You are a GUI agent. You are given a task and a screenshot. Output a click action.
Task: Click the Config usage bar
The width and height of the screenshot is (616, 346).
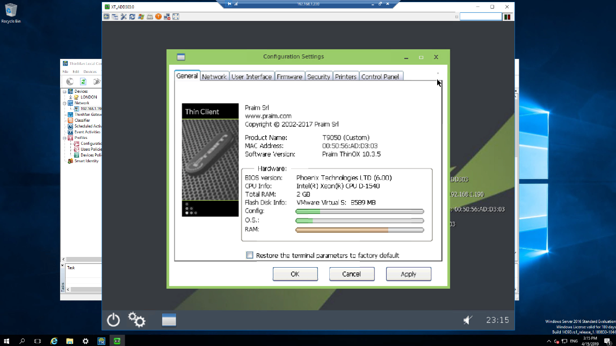click(359, 211)
